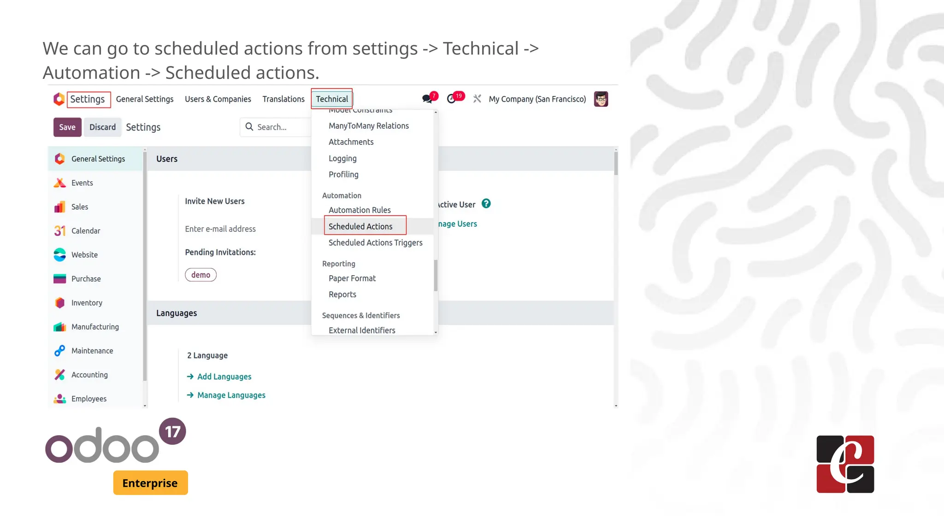Viewport: 944px width, 531px height.
Task: Click the Manage Languages link
Action: [x=231, y=395]
